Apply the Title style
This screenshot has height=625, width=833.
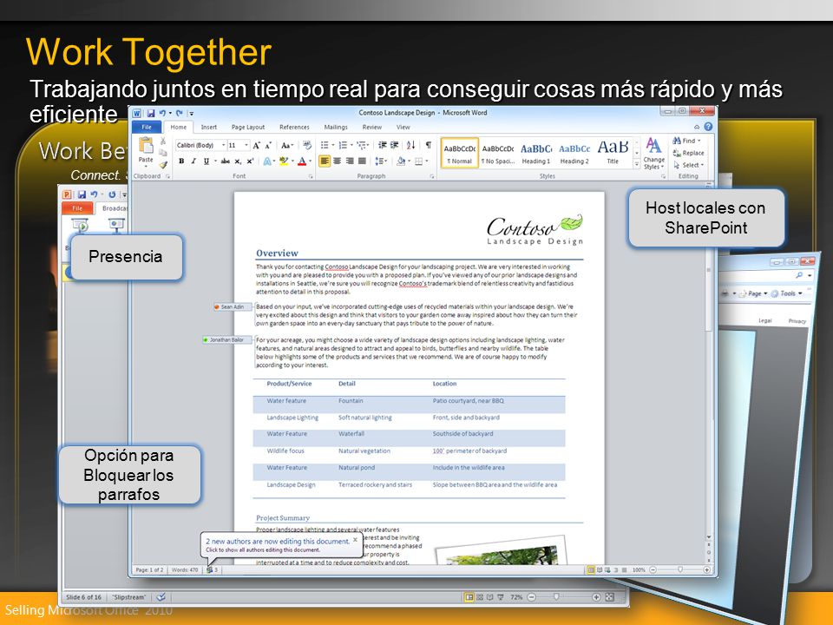pos(613,153)
